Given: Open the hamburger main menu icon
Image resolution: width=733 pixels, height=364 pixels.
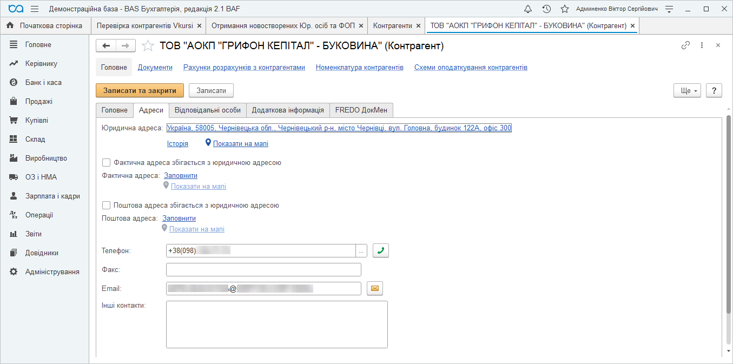Looking at the screenshot, I should coord(35,9).
